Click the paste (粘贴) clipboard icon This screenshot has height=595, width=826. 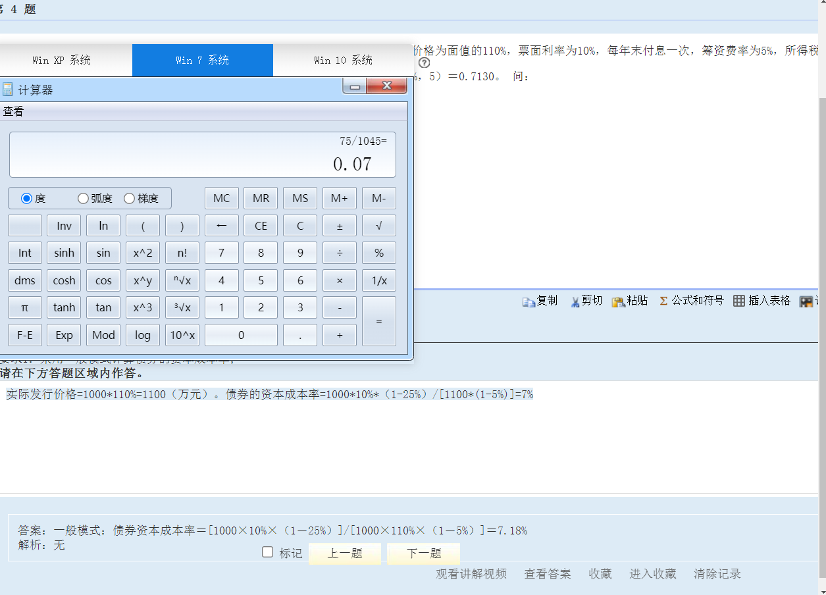coord(618,301)
